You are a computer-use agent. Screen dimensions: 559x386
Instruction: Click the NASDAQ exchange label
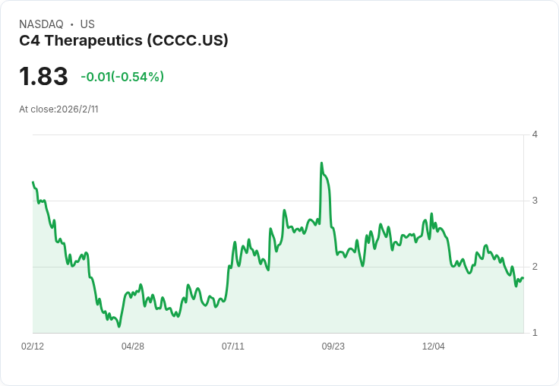point(41,24)
